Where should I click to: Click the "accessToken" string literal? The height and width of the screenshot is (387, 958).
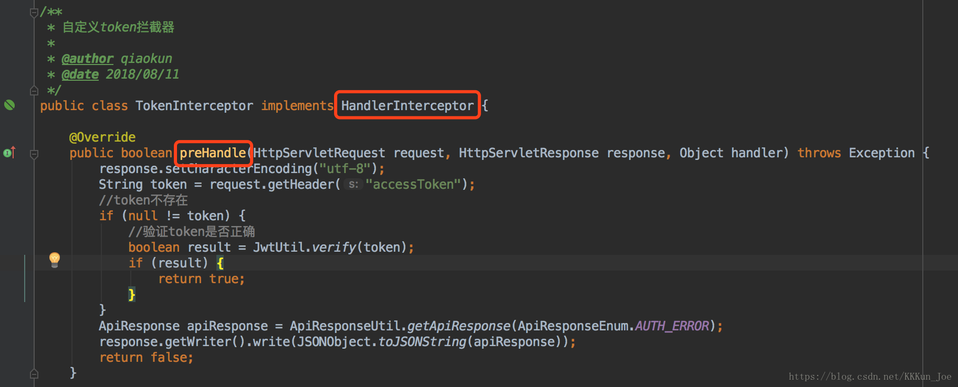tap(413, 185)
